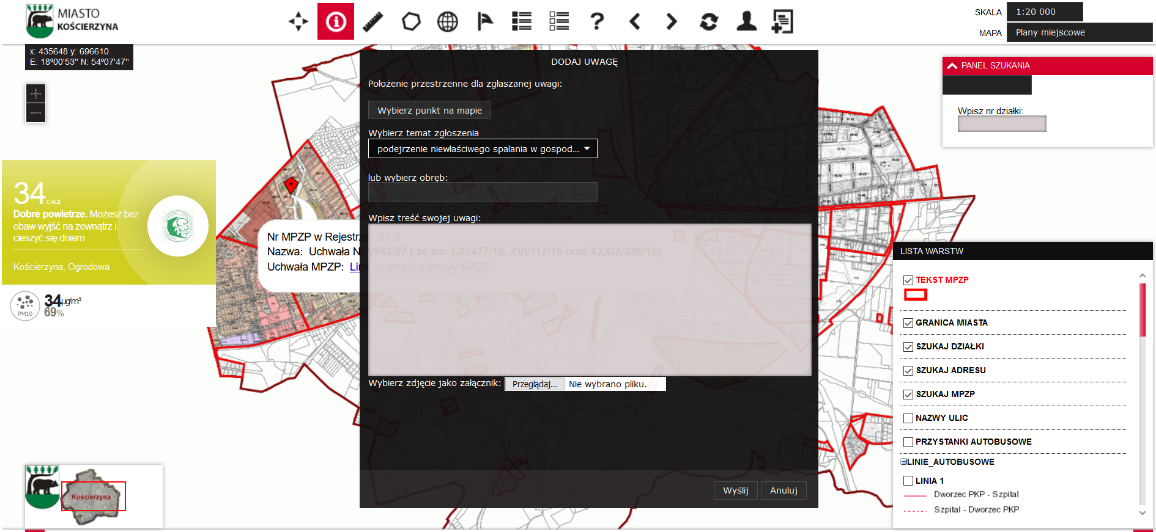Open the report topic dropdown

coord(483,149)
